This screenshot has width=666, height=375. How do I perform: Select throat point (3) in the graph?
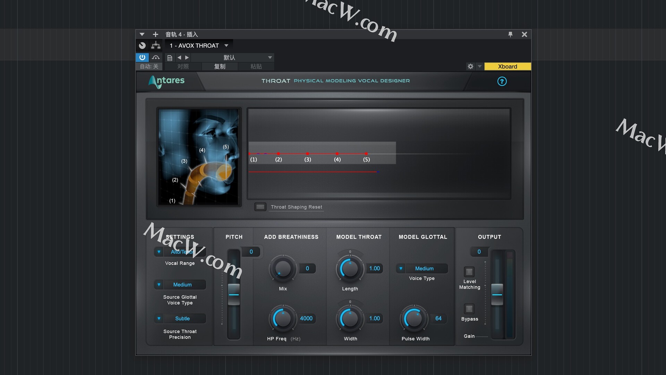[x=308, y=153]
